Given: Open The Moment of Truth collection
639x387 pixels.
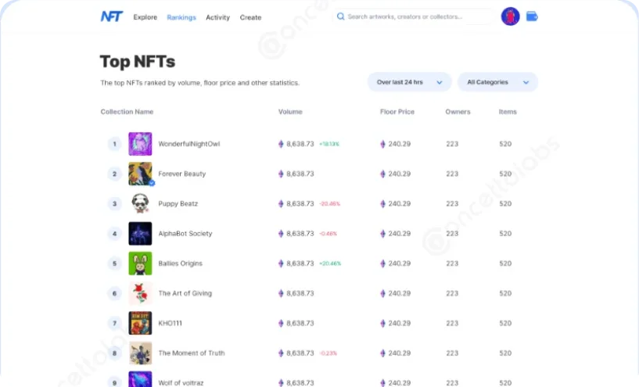Looking at the screenshot, I should [x=191, y=353].
